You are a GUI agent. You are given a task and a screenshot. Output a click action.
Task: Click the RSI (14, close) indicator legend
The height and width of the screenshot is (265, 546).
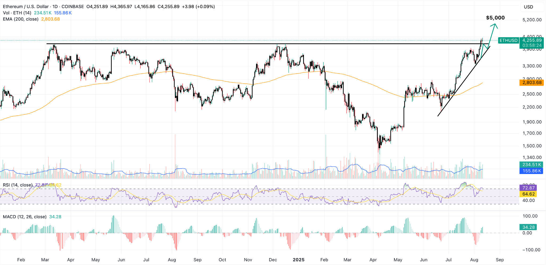tap(17, 184)
